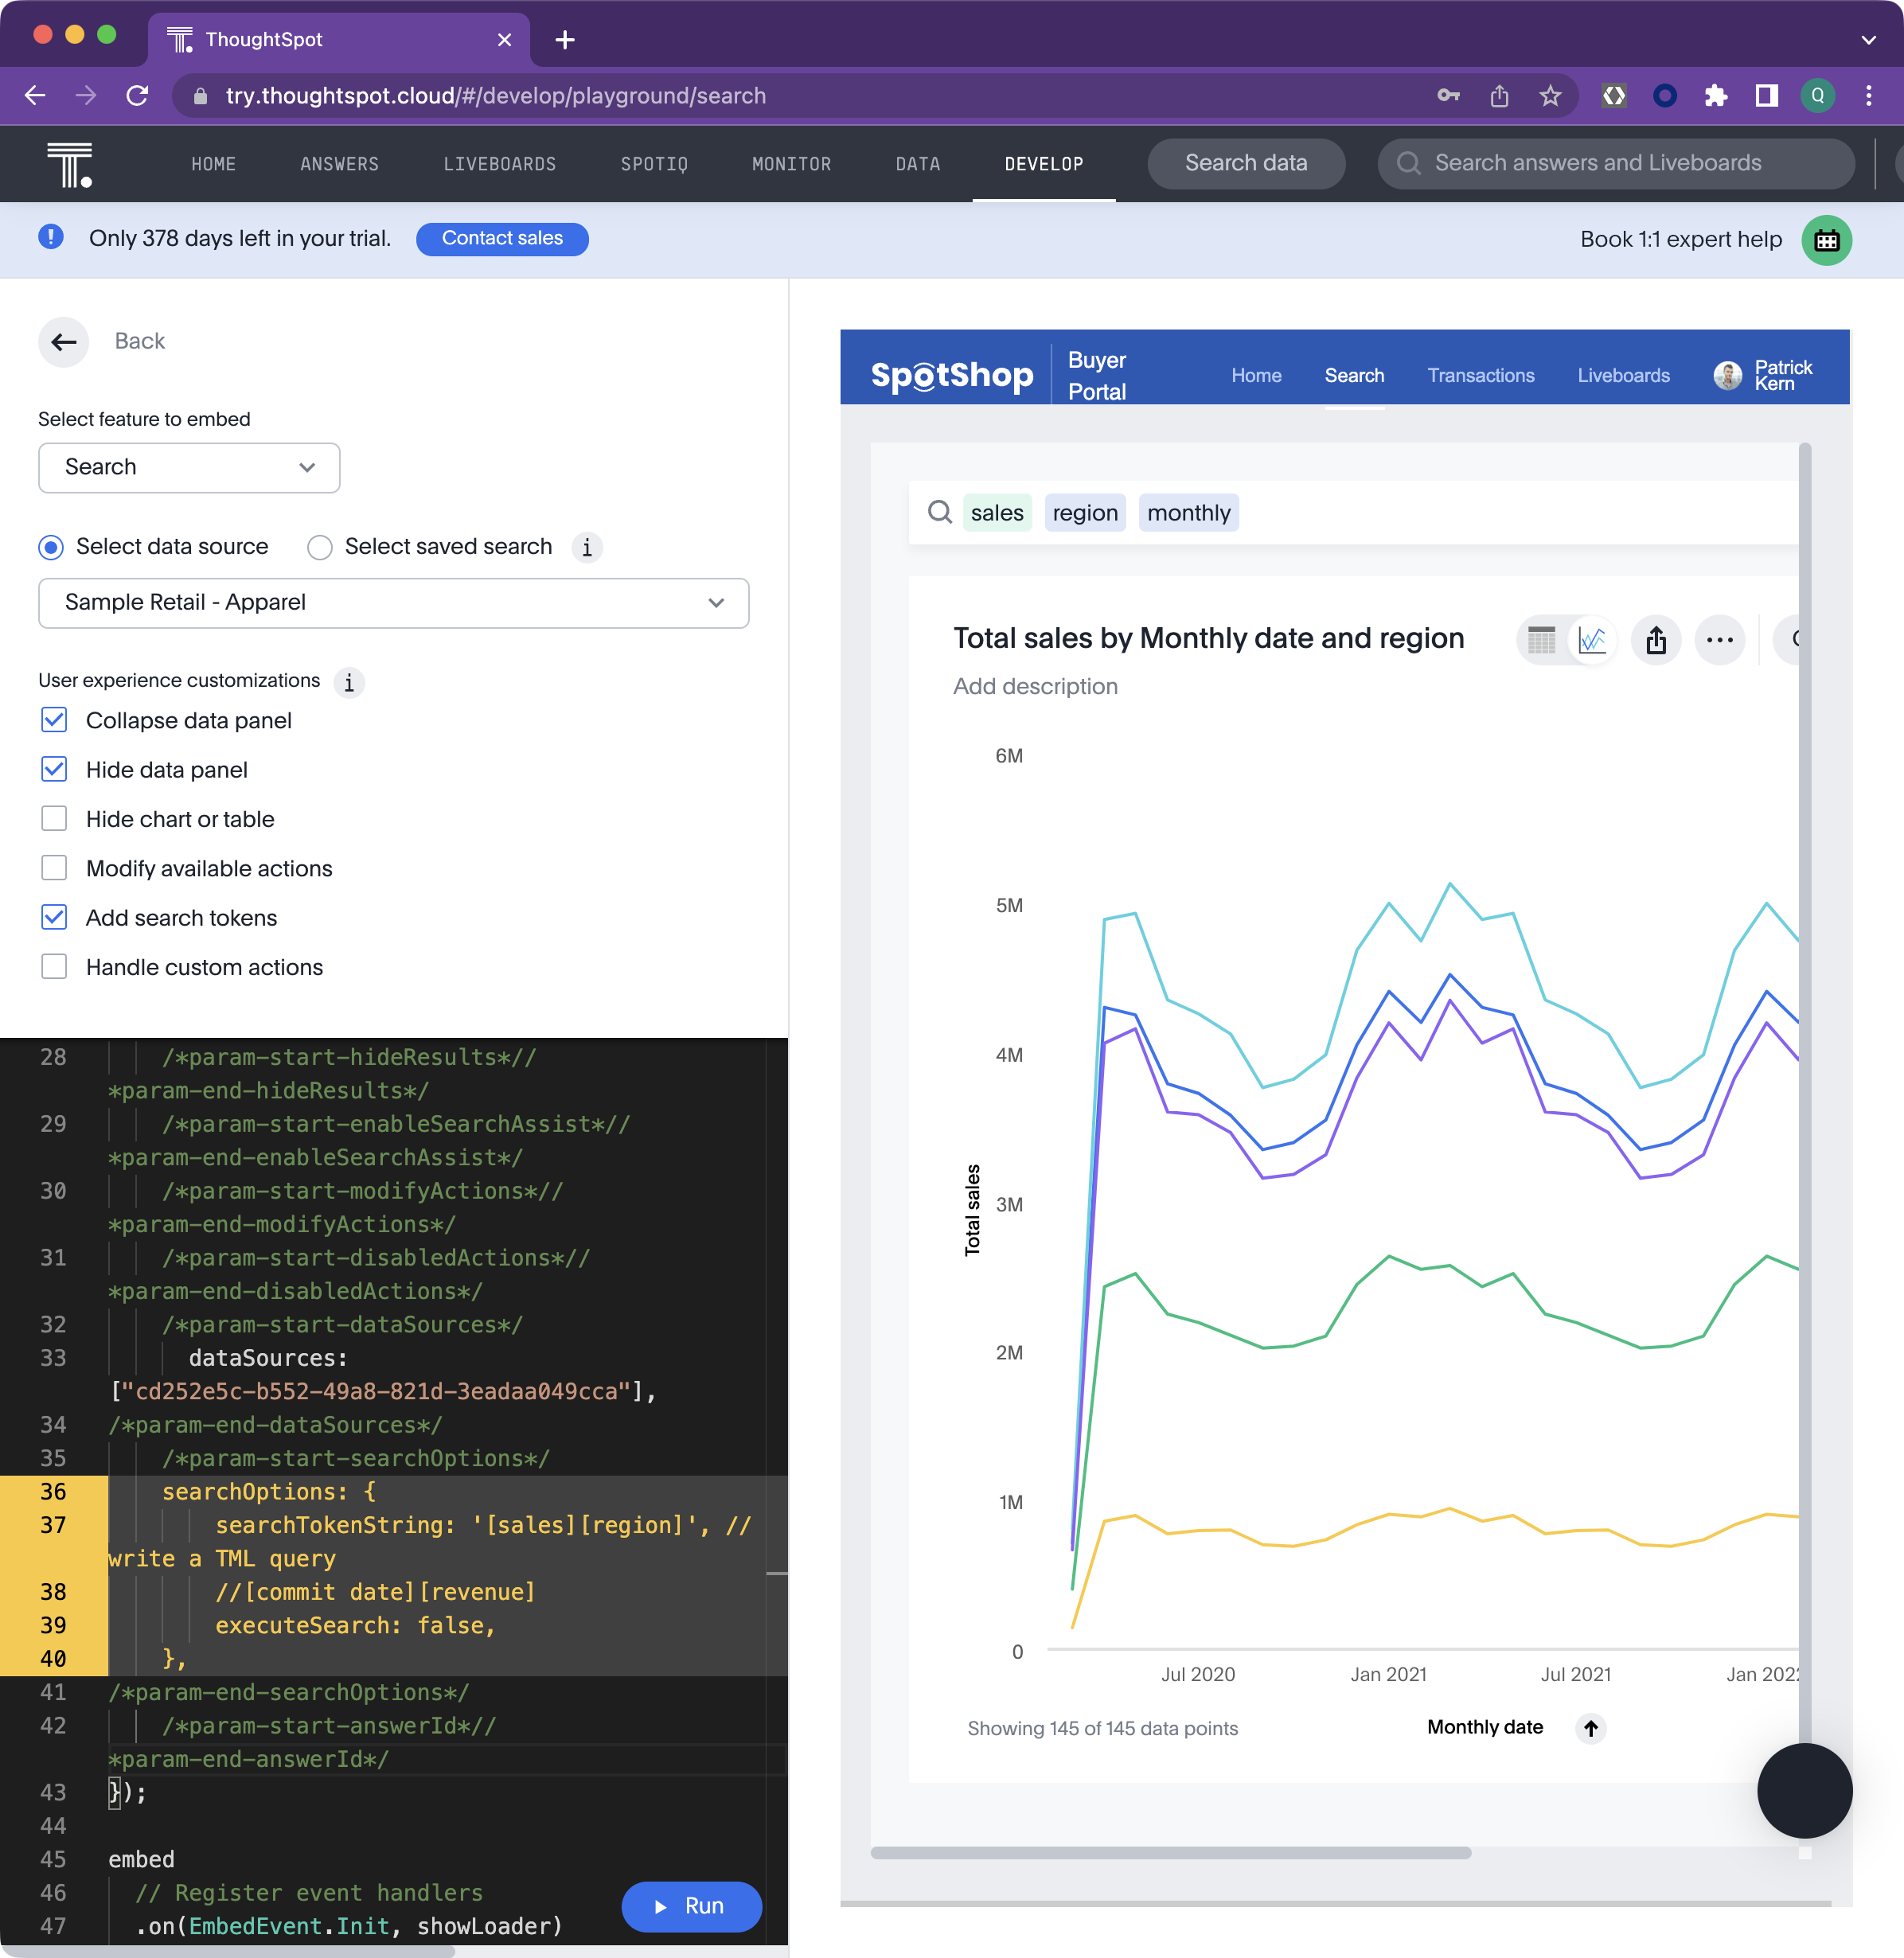Expand the Chrome tab list chevron
The image size is (1904, 1958).
[1868, 40]
